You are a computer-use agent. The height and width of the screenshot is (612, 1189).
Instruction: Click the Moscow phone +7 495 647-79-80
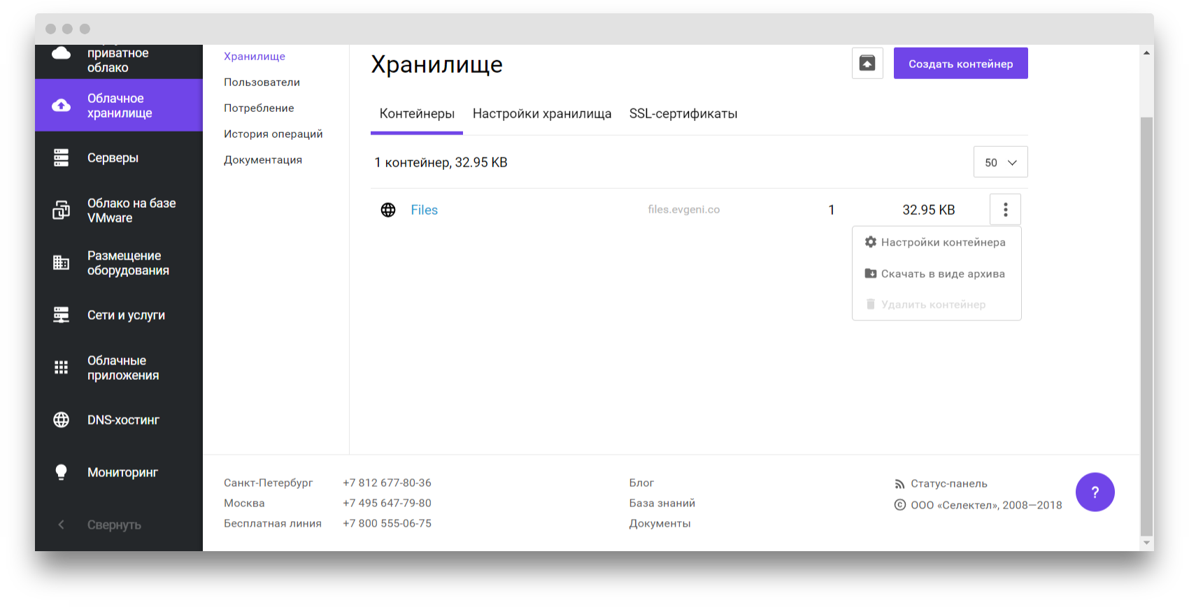coord(387,504)
